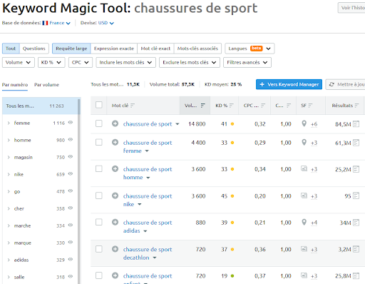Add 'chaussure de sport' keyword via plus icon
This screenshot has height=284, width=365.
tap(115, 123)
